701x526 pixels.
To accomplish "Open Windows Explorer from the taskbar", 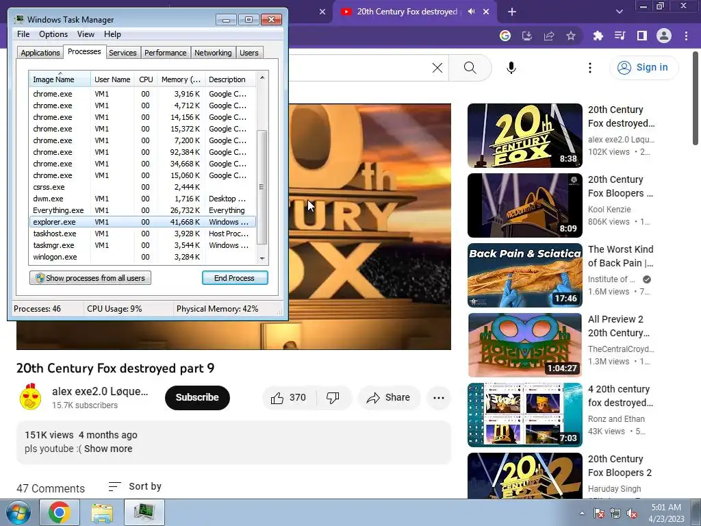I will tap(102, 512).
